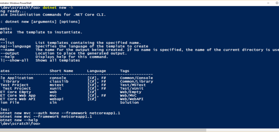This screenshot has height=132, width=279.
Task: Click the 'sln' short name entry
Action: pyautogui.click(x=53, y=103)
